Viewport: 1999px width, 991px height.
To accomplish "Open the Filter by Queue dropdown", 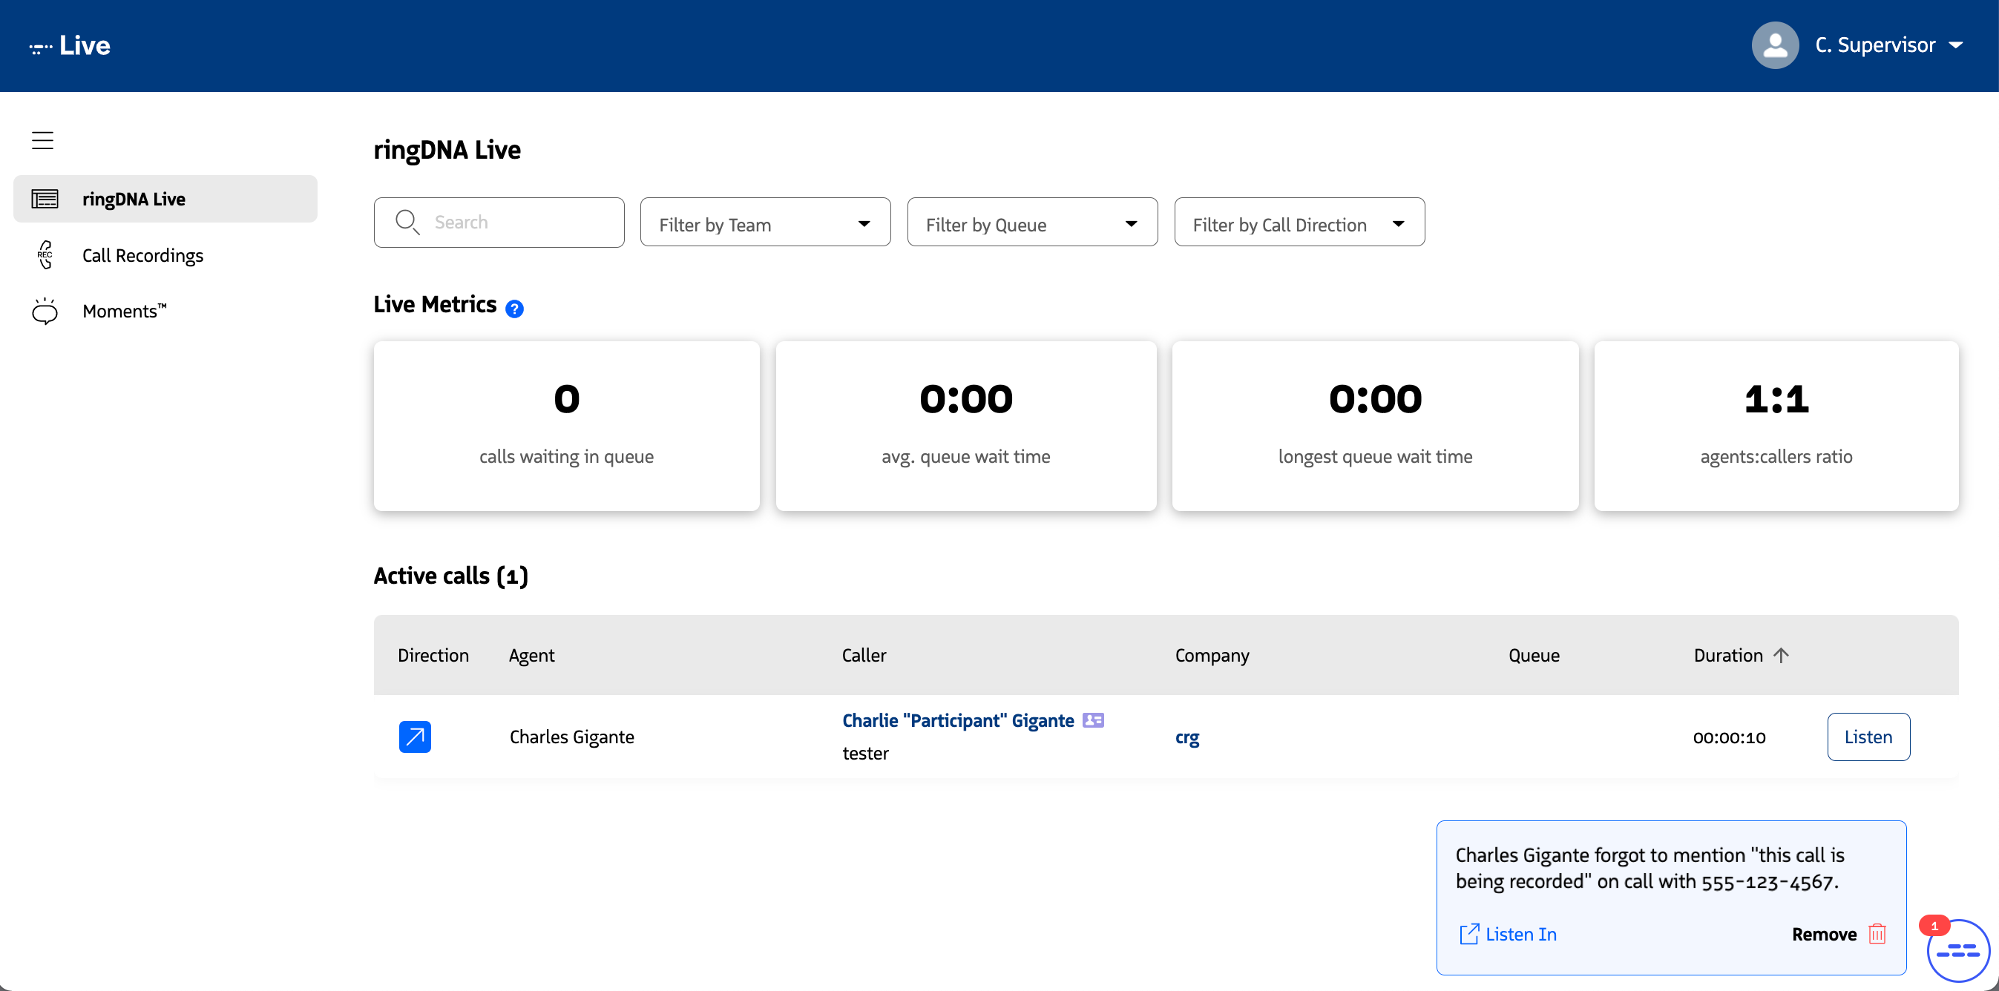I will [x=1032, y=223].
